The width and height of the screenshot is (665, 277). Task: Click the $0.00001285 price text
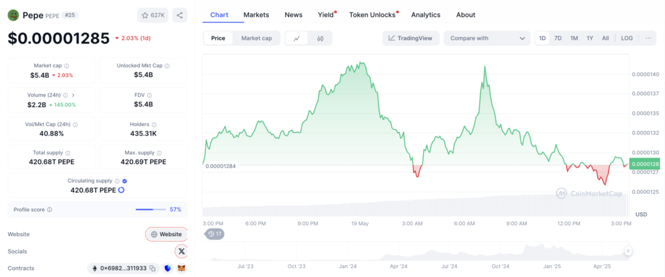(58, 38)
